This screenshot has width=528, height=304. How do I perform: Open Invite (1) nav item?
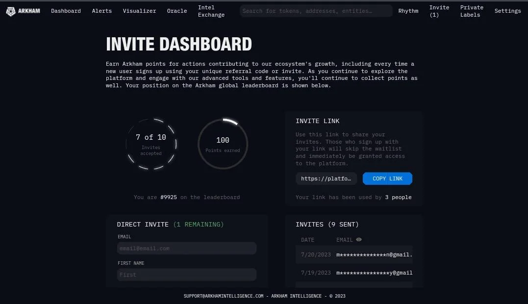click(x=439, y=11)
